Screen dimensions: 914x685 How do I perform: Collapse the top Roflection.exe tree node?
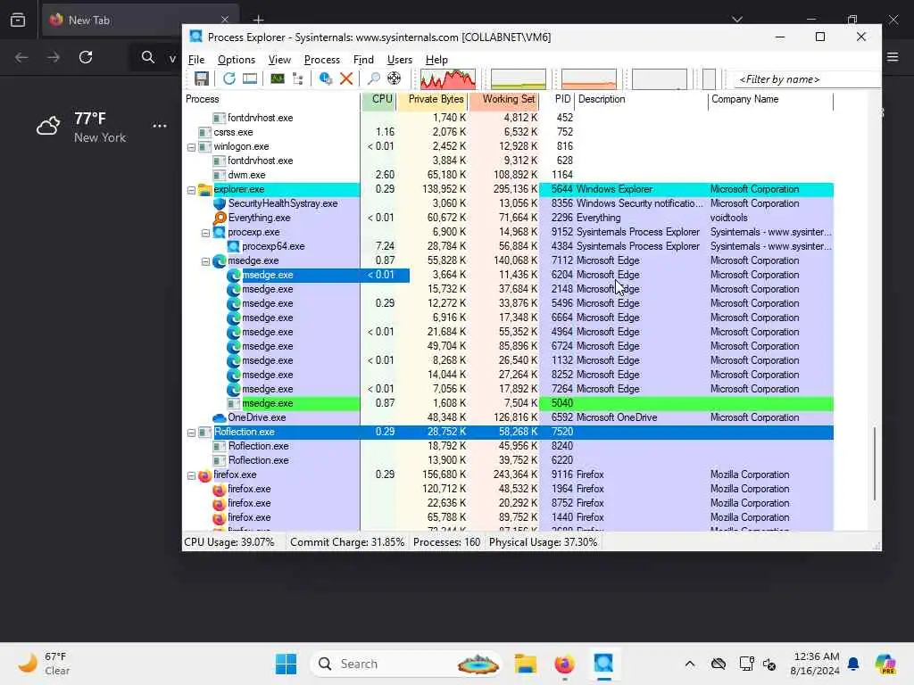coord(191,433)
